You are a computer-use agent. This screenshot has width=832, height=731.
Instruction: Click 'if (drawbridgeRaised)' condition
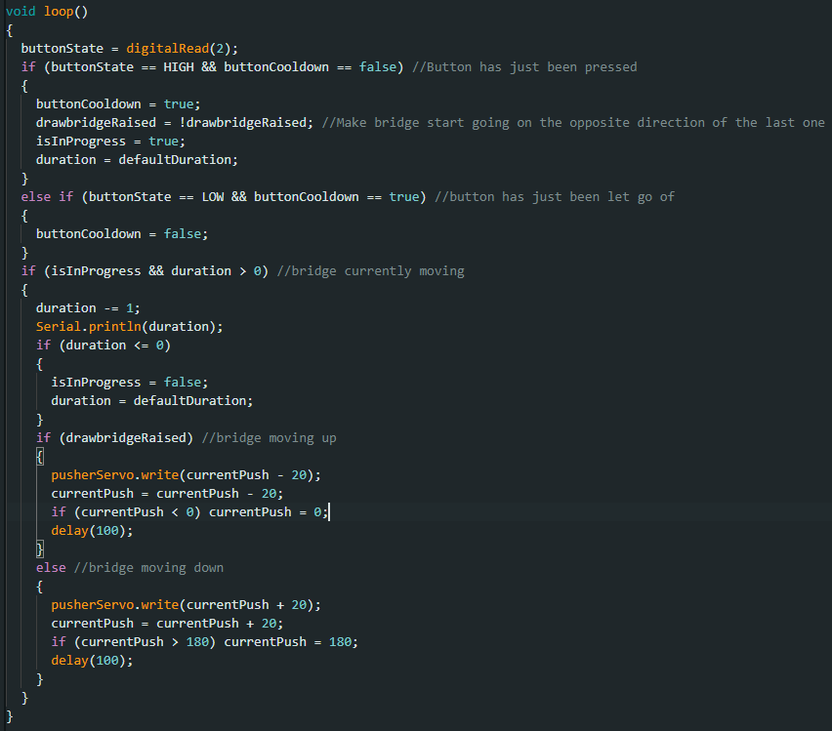pos(114,437)
